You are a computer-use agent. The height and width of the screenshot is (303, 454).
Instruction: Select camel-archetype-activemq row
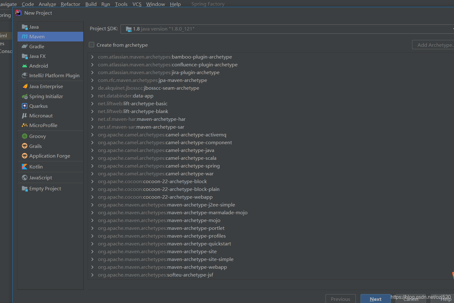click(271, 135)
